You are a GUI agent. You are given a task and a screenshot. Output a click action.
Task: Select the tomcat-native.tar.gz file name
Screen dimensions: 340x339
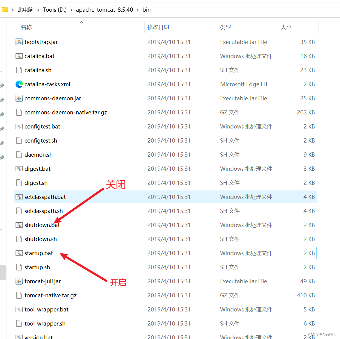pos(51,295)
